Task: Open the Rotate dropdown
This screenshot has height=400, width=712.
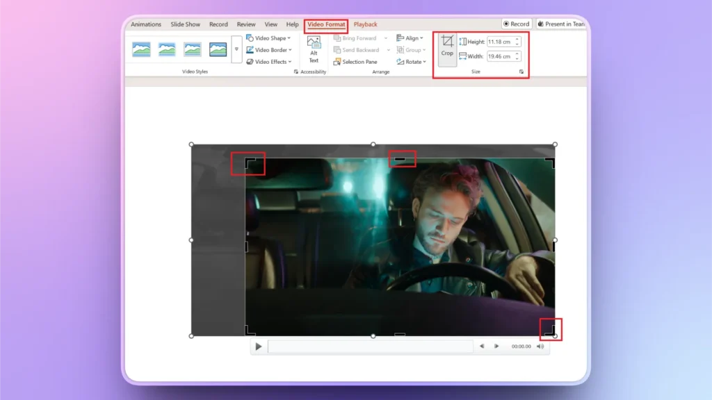Action: tap(411, 62)
